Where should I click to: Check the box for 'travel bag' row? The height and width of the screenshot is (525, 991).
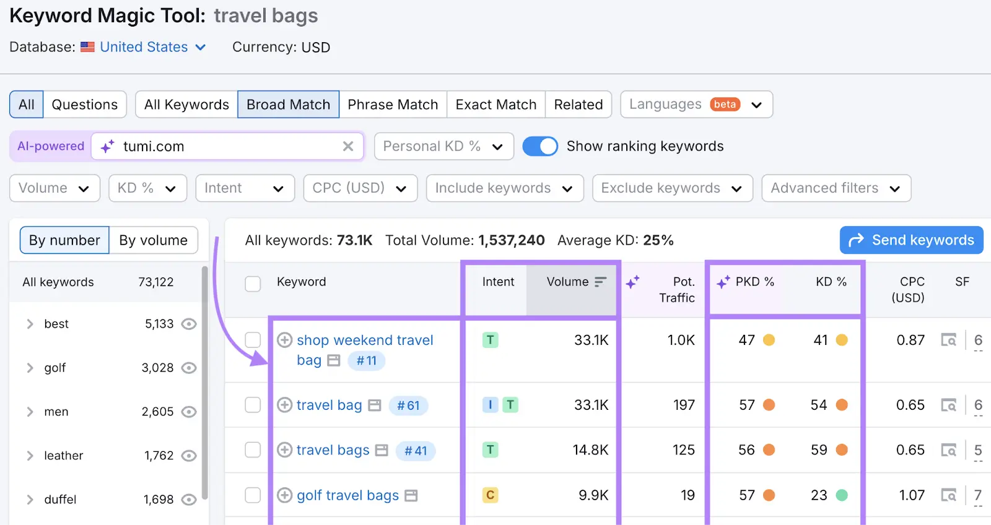(x=253, y=405)
